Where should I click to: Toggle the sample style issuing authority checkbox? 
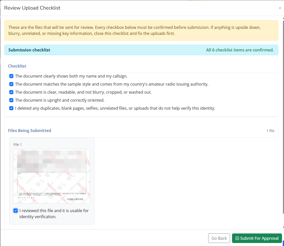pos(11,84)
